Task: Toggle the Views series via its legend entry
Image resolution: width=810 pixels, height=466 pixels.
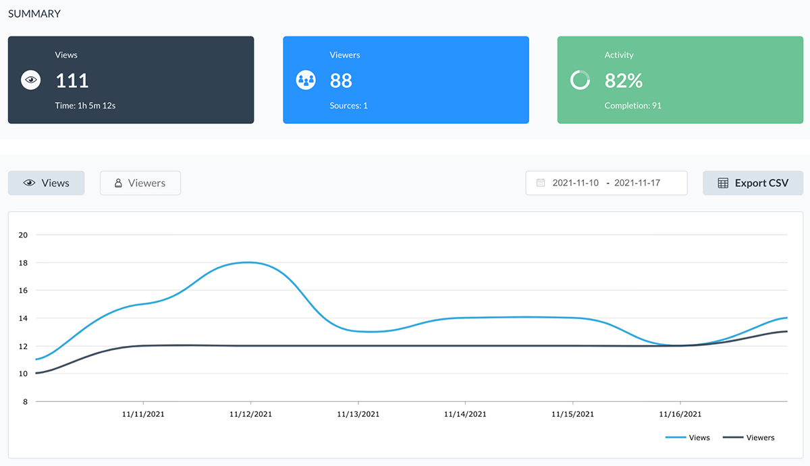Action: pos(690,437)
